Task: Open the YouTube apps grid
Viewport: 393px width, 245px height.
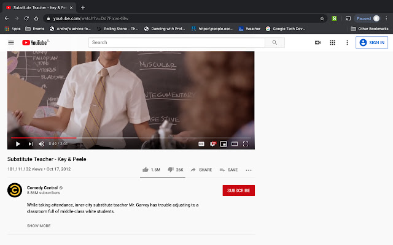Action: point(332,42)
